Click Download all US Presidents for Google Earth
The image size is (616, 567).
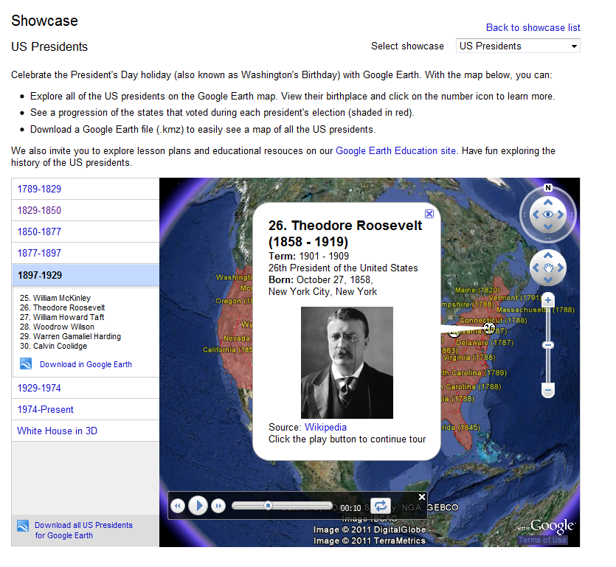click(83, 530)
